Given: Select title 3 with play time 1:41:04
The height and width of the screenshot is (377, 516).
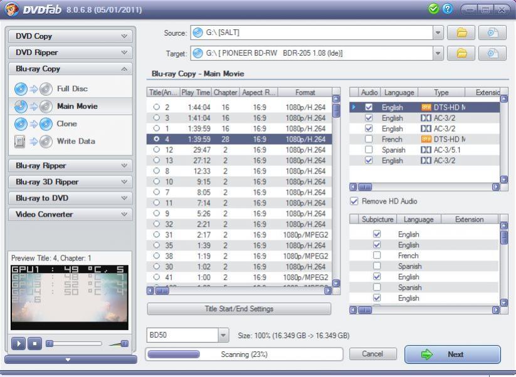Looking at the screenshot, I should pyautogui.click(x=157, y=118).
